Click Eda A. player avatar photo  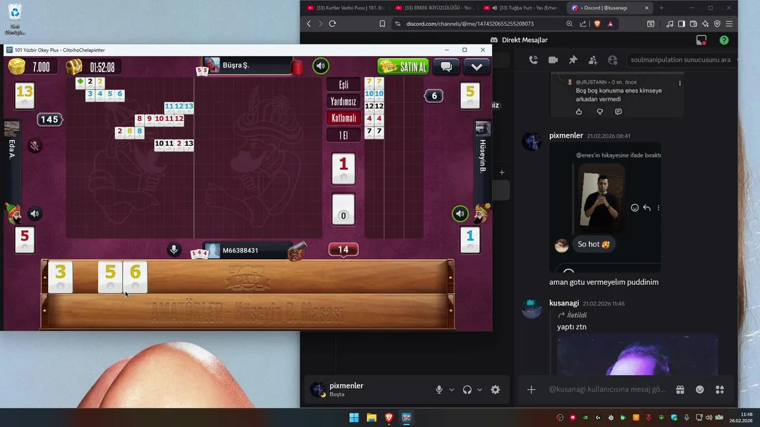11,129
